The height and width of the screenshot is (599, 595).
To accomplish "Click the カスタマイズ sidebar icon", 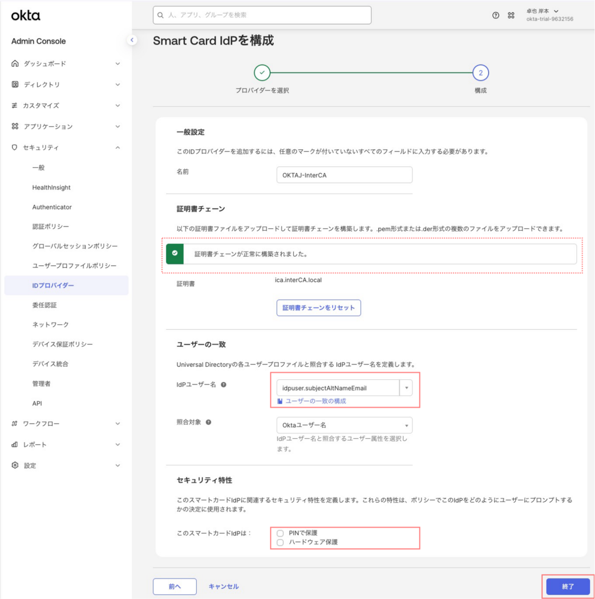I will click(x=14, y=105).
